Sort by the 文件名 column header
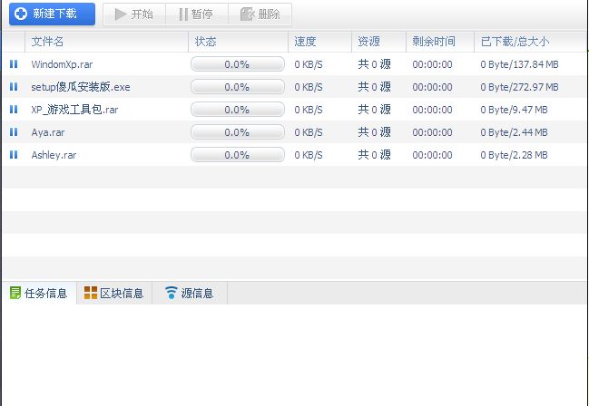 pos(106,42)
